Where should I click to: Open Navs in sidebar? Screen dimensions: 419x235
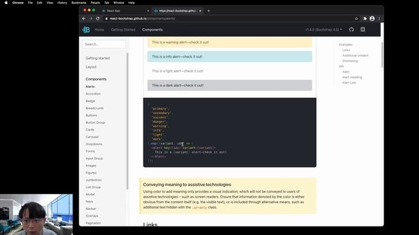click(89, 202)
